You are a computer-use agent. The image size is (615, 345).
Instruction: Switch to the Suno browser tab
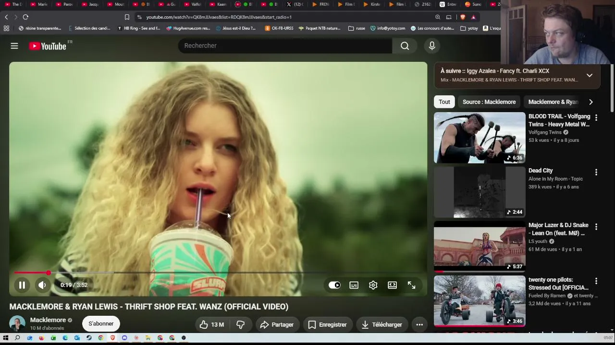(x=474, y=4)
